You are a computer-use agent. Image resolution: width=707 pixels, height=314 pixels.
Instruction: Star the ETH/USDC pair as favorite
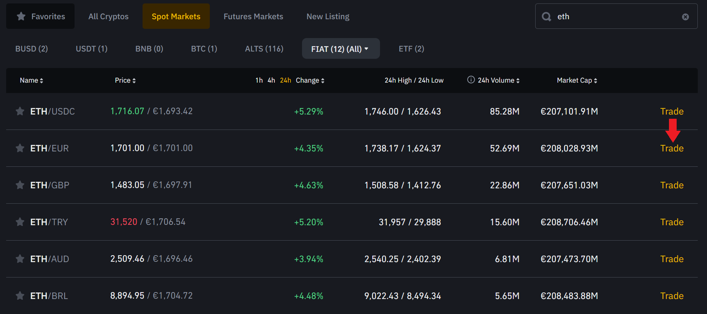point(20,111)
